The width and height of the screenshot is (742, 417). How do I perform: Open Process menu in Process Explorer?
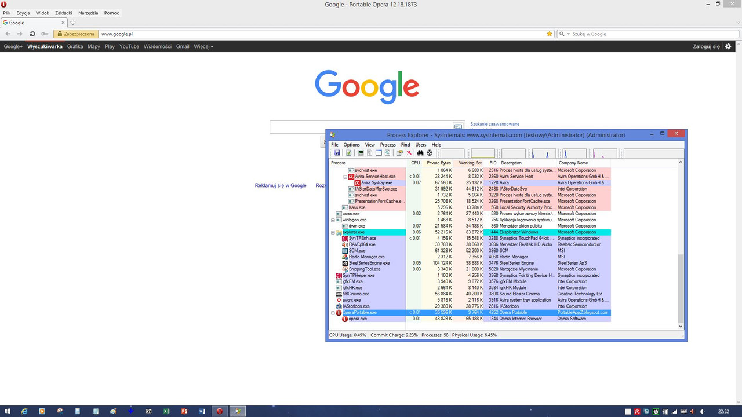(388, 145)
